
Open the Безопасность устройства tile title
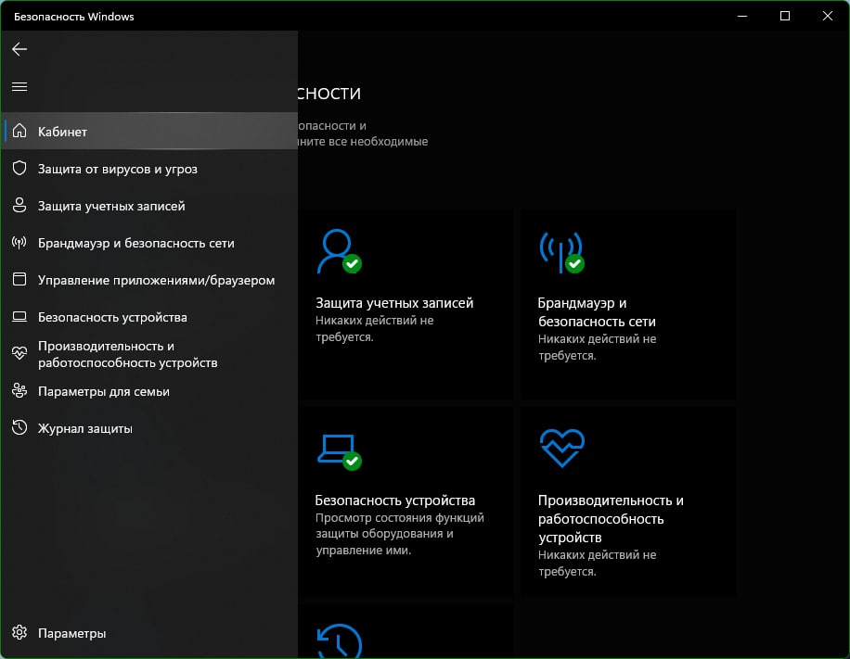point(395,501)
